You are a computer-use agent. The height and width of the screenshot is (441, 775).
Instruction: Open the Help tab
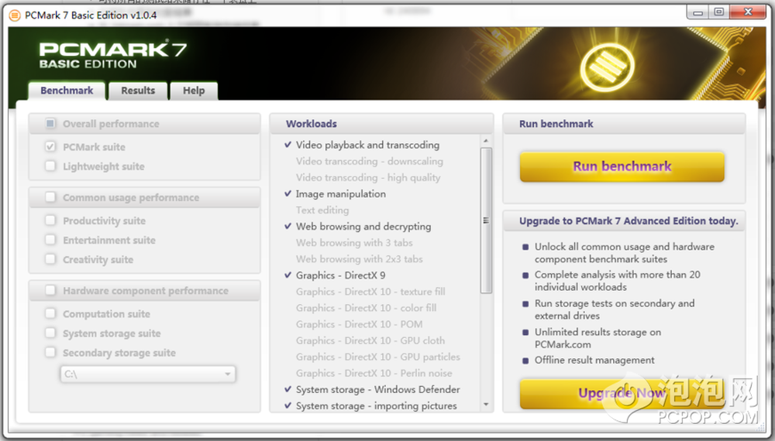(x=194, y=91)
